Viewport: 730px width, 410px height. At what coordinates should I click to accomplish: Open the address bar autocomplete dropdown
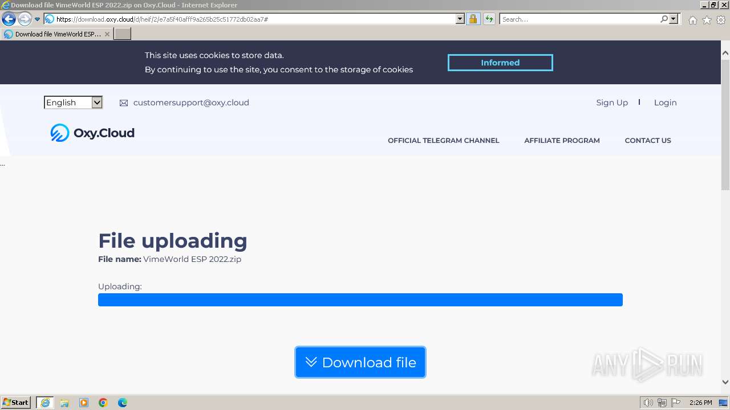click(460, 19)
